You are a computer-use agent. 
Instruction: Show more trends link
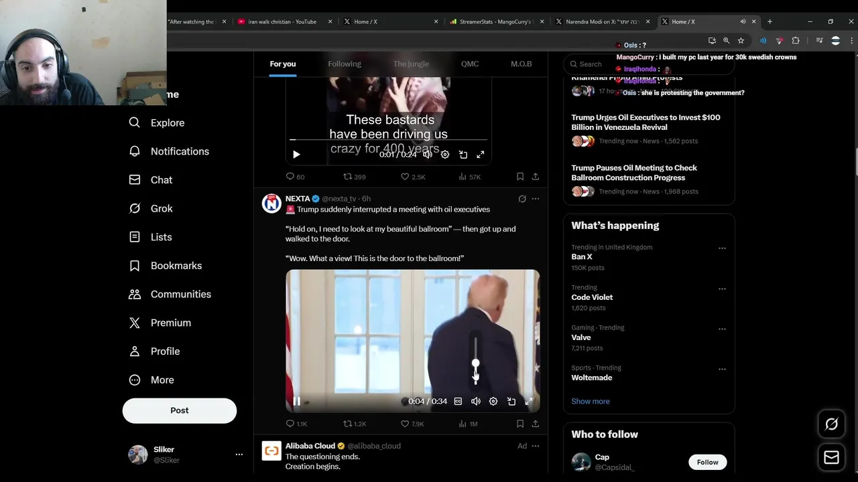(x=591, y=401)
